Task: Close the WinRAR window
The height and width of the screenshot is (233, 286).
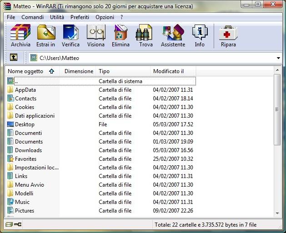Action: 273,5
